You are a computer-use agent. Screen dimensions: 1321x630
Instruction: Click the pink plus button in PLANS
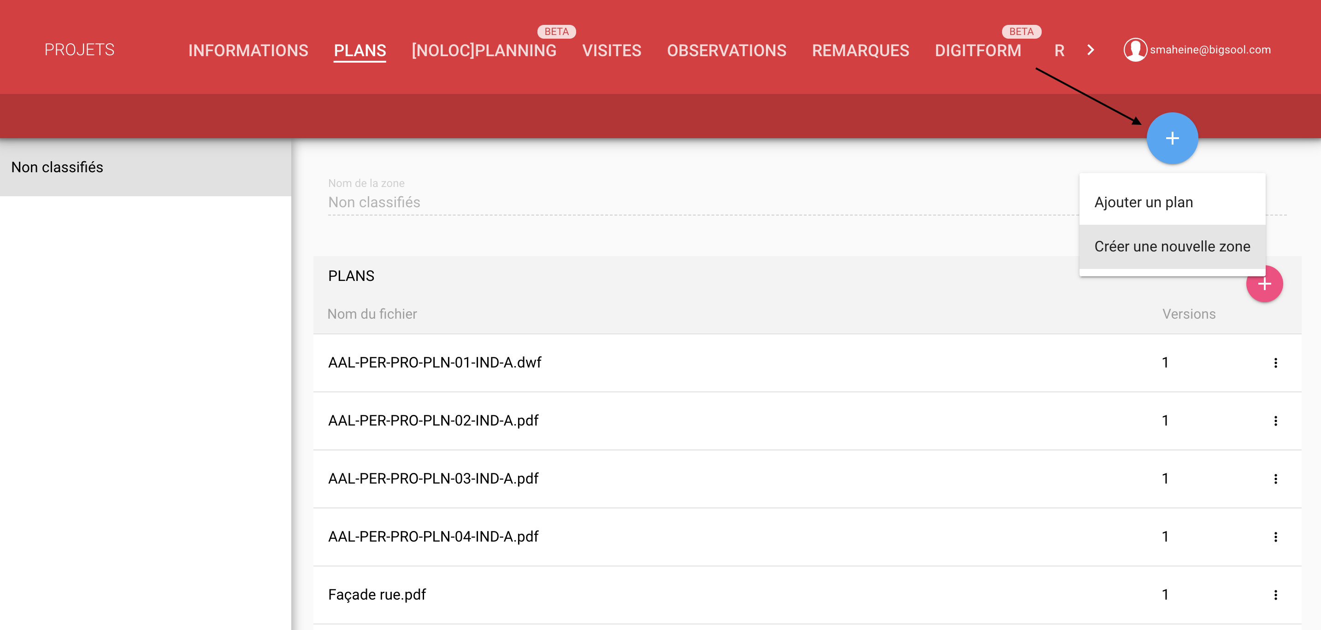pos(1265,285)
